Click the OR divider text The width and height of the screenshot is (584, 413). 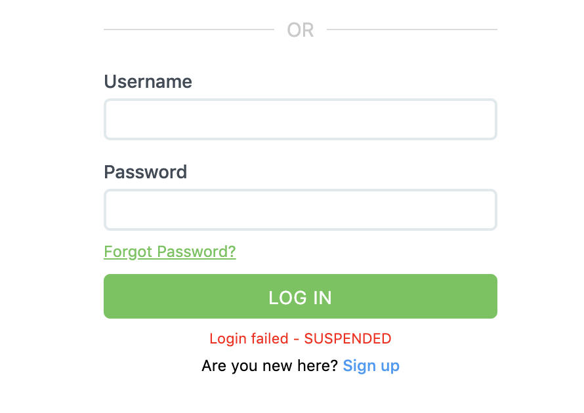(300, 29)
